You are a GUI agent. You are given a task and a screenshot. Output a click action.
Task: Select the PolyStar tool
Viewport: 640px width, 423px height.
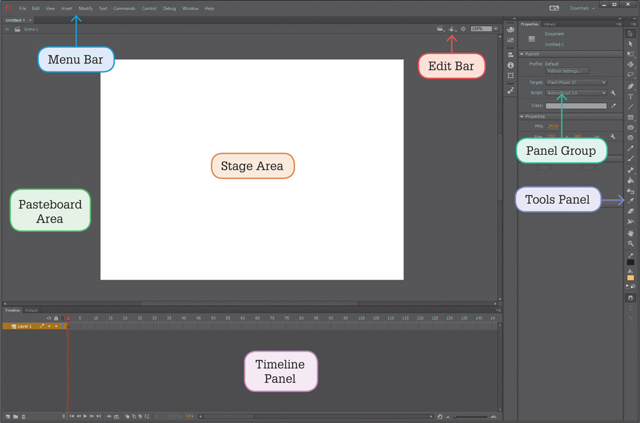coord(630,138)
